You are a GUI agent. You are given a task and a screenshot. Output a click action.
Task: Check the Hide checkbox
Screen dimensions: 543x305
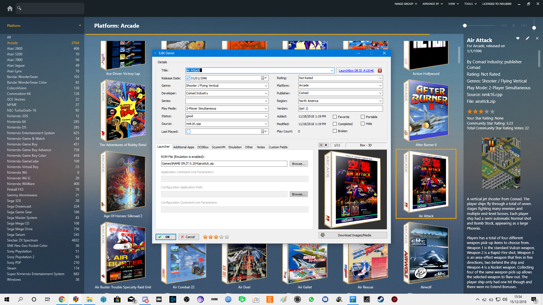[363, 123]
